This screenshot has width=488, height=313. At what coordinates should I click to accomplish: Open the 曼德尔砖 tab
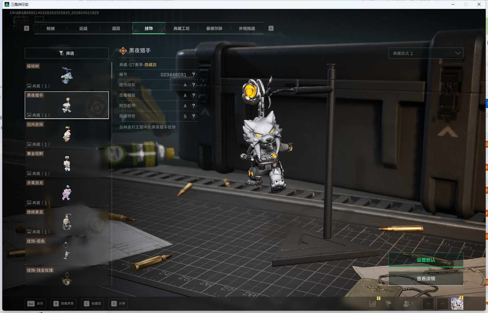coord(214,28)
